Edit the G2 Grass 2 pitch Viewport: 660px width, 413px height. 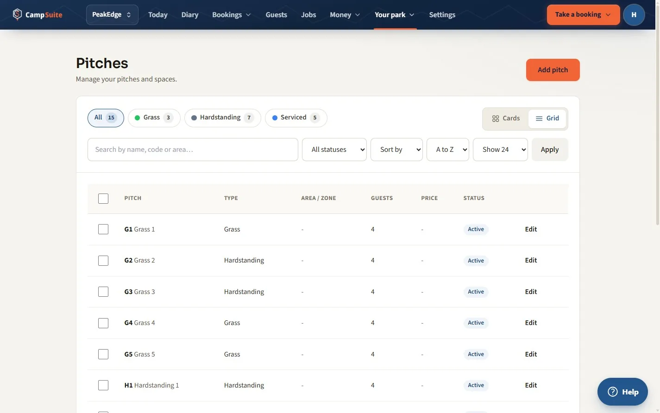pos(531,260)
